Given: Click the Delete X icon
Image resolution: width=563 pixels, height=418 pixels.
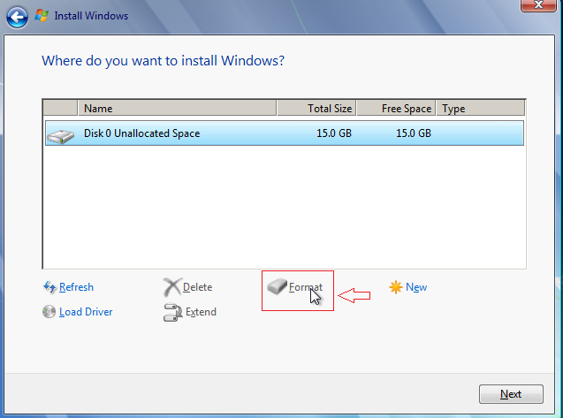Looking at the screenshot, I should click(x=172, y=287).
